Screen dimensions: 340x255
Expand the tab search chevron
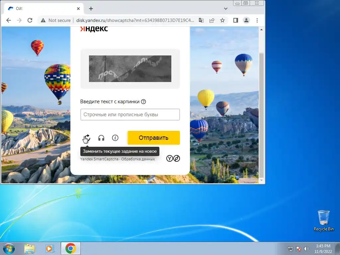(x=226, y=9)
